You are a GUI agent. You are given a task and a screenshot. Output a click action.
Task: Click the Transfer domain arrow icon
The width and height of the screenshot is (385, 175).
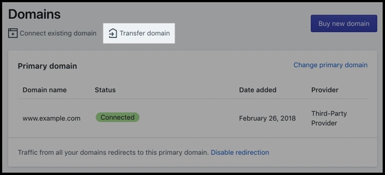113,33
